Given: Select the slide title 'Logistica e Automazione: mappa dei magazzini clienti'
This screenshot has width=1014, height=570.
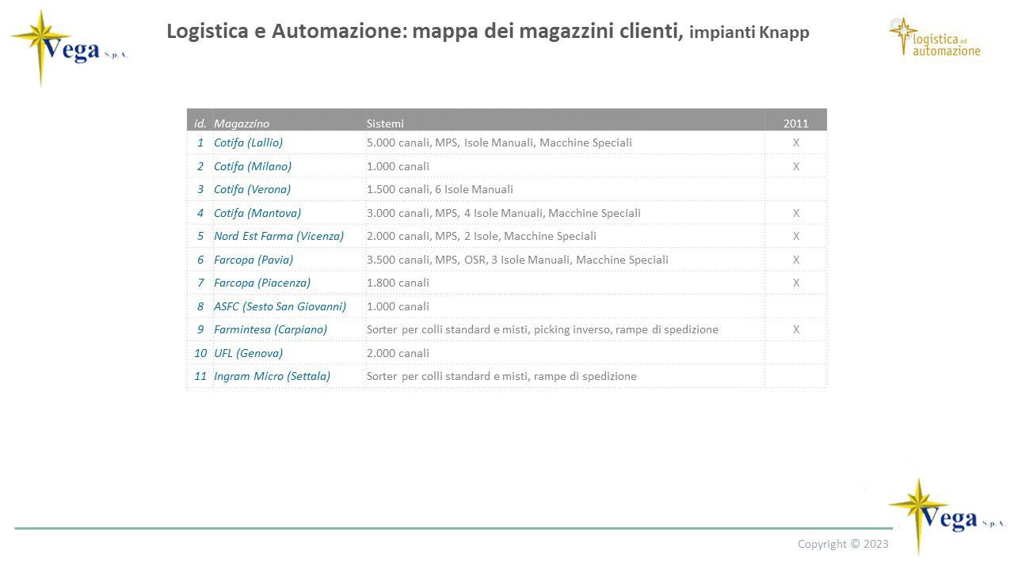Looking at the screenshot, I should (x=425, y=31).
